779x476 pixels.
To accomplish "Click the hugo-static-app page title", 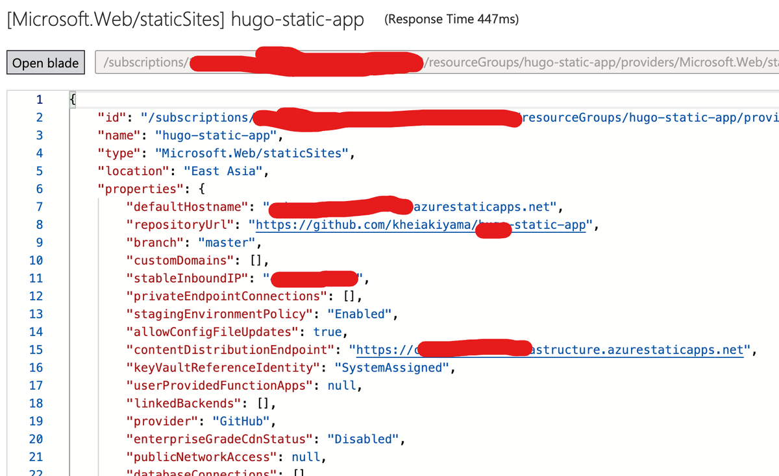I will 186,20.
